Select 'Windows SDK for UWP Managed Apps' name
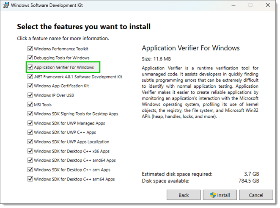The height and width of the screenshot is (208, 280). [x=69, y=123]
